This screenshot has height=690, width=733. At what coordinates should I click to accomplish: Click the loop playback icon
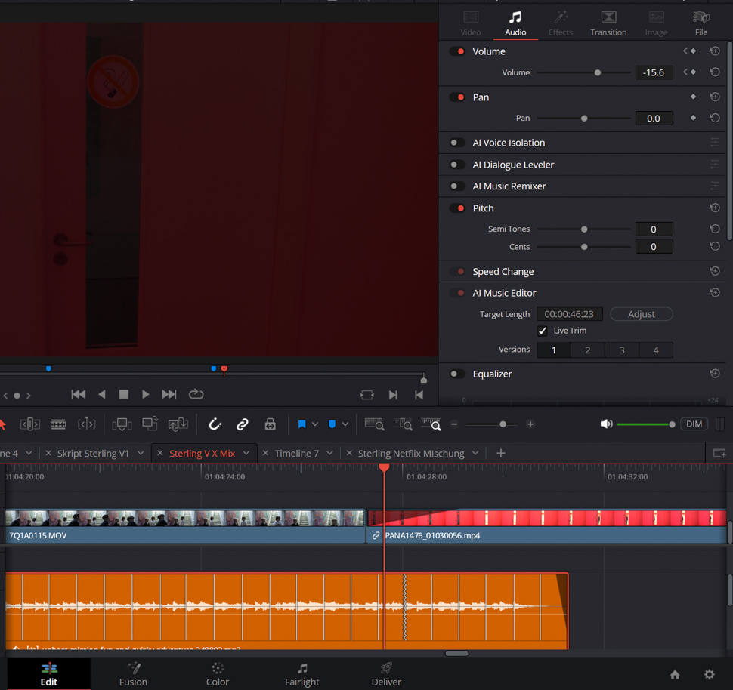pyautogui.click(x=196, y=394)
